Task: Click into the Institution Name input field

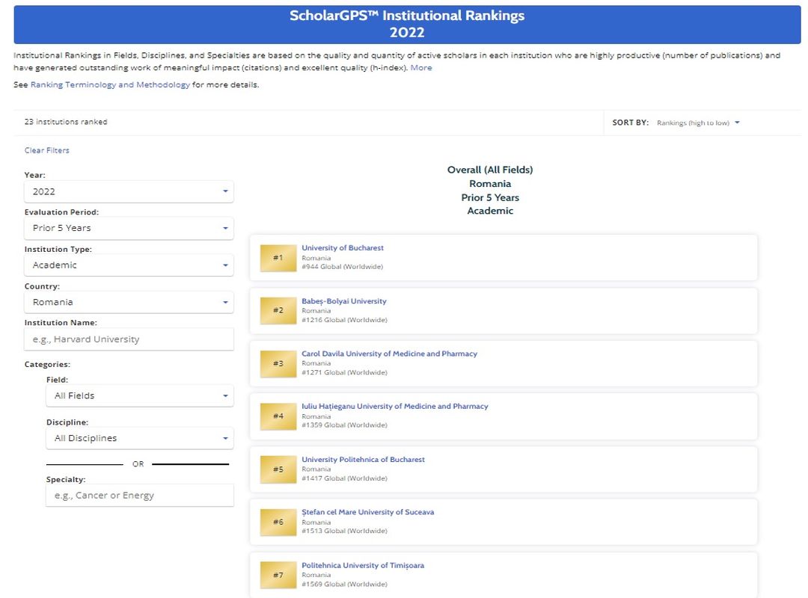Action: click(129, 339)
